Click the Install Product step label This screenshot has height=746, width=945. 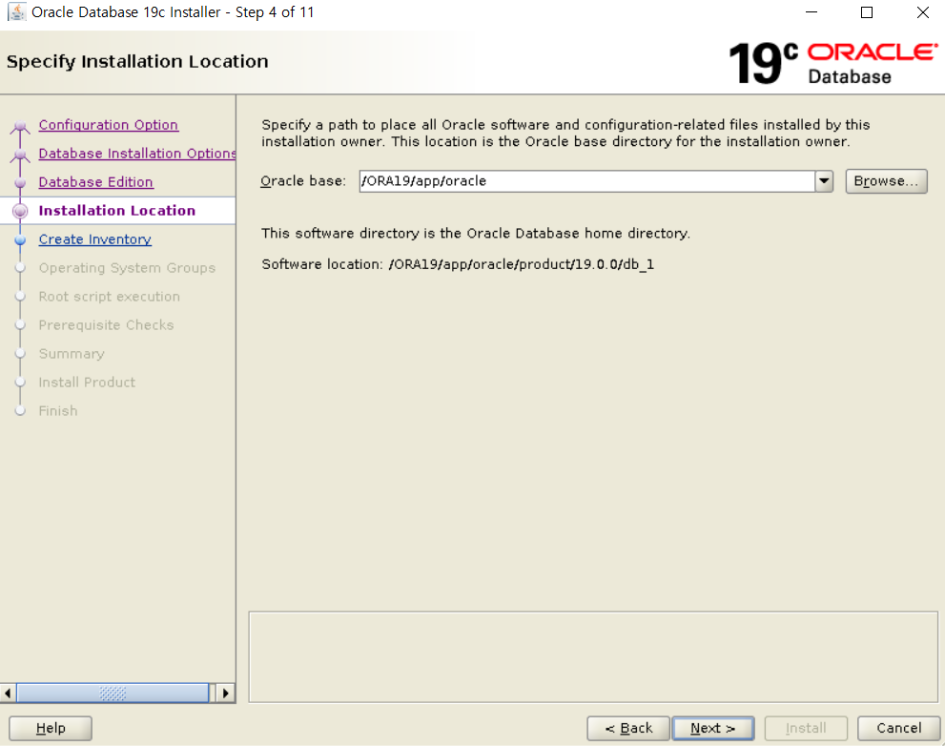87,383
